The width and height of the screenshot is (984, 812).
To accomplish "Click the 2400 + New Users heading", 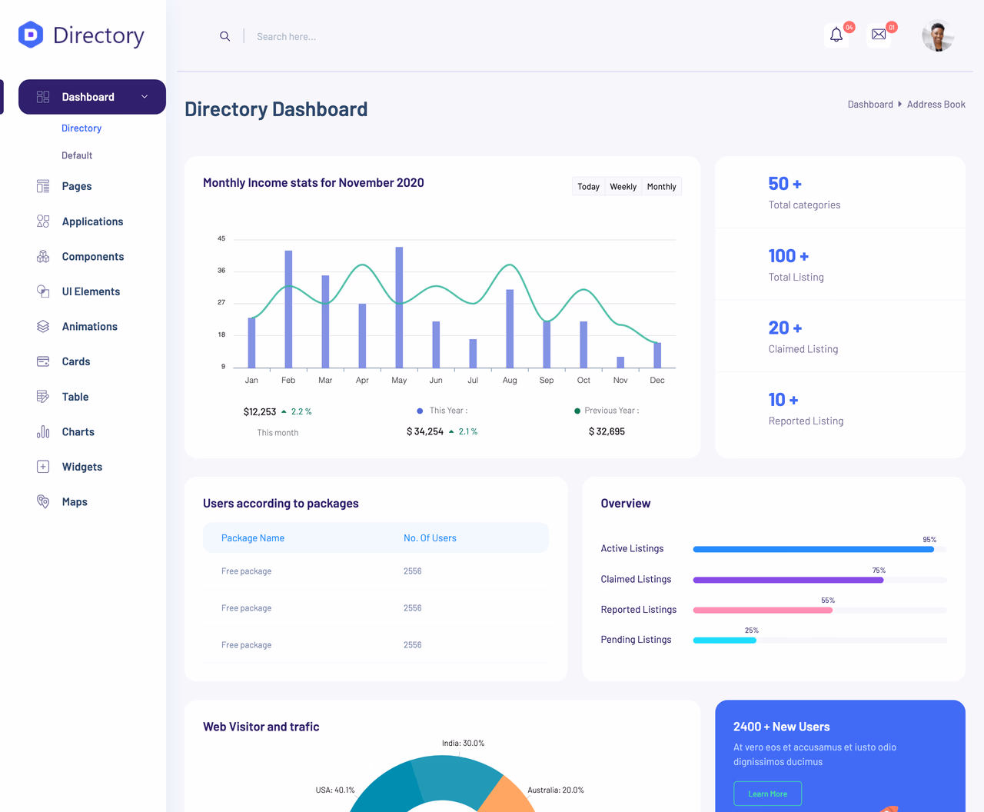I will (x=781, y=727).
